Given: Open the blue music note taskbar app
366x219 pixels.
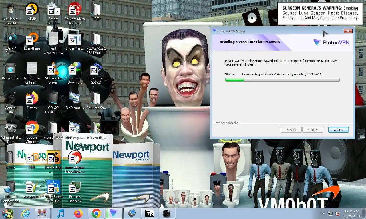Looking at the screenshot, I should (x=60, y=213).
